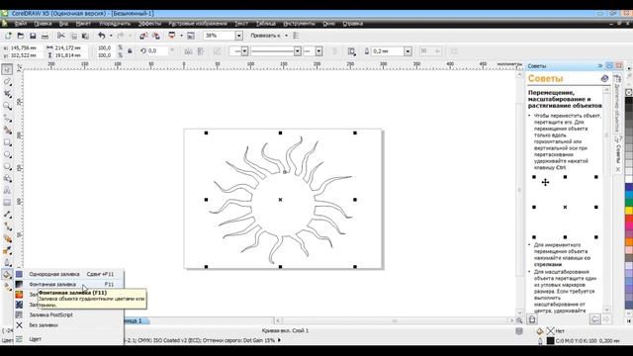Select the Polygon tool

(7, 167)
